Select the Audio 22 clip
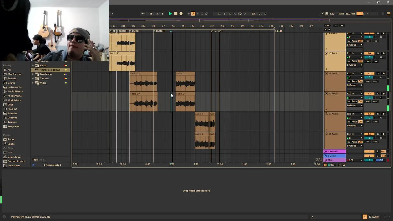393x221 pixels. [143, 82]
